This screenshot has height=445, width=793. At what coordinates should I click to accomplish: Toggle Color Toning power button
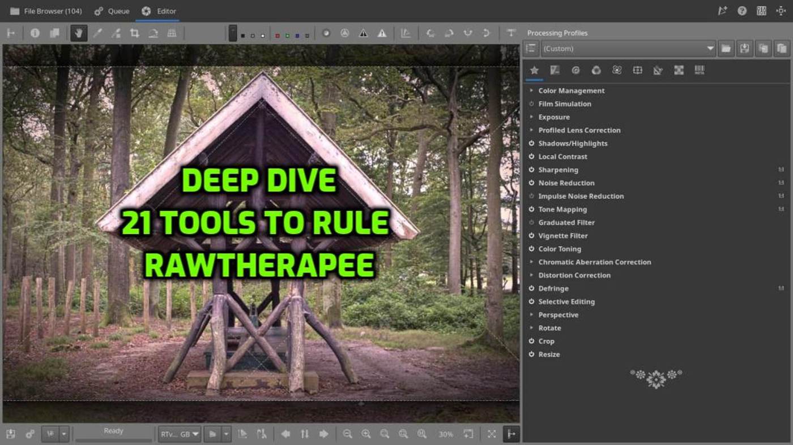(x=531, y=249)
